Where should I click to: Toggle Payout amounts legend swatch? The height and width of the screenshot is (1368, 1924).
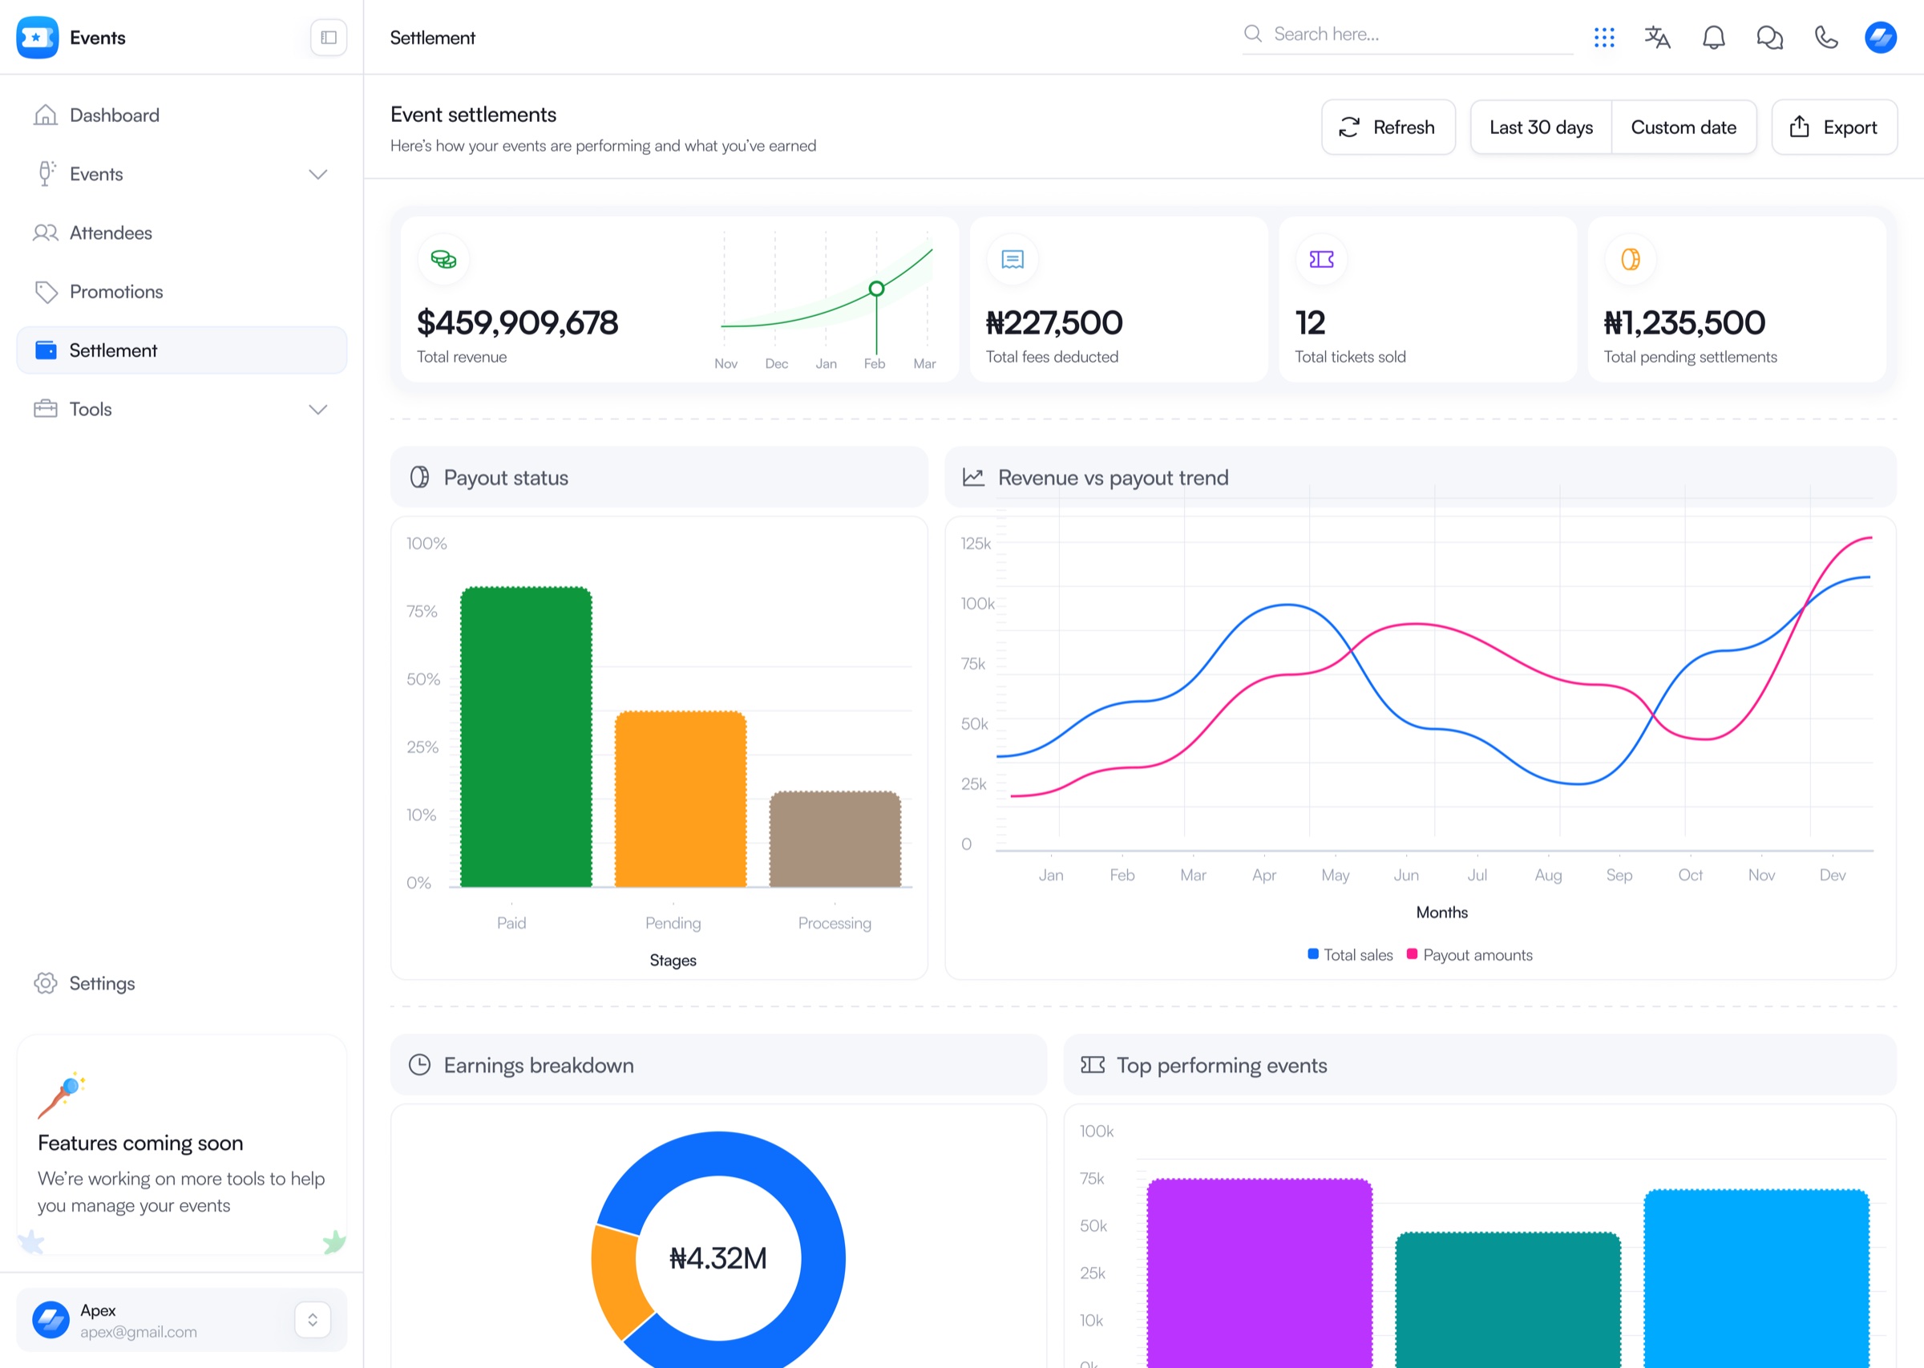[x=1412, y=954]
